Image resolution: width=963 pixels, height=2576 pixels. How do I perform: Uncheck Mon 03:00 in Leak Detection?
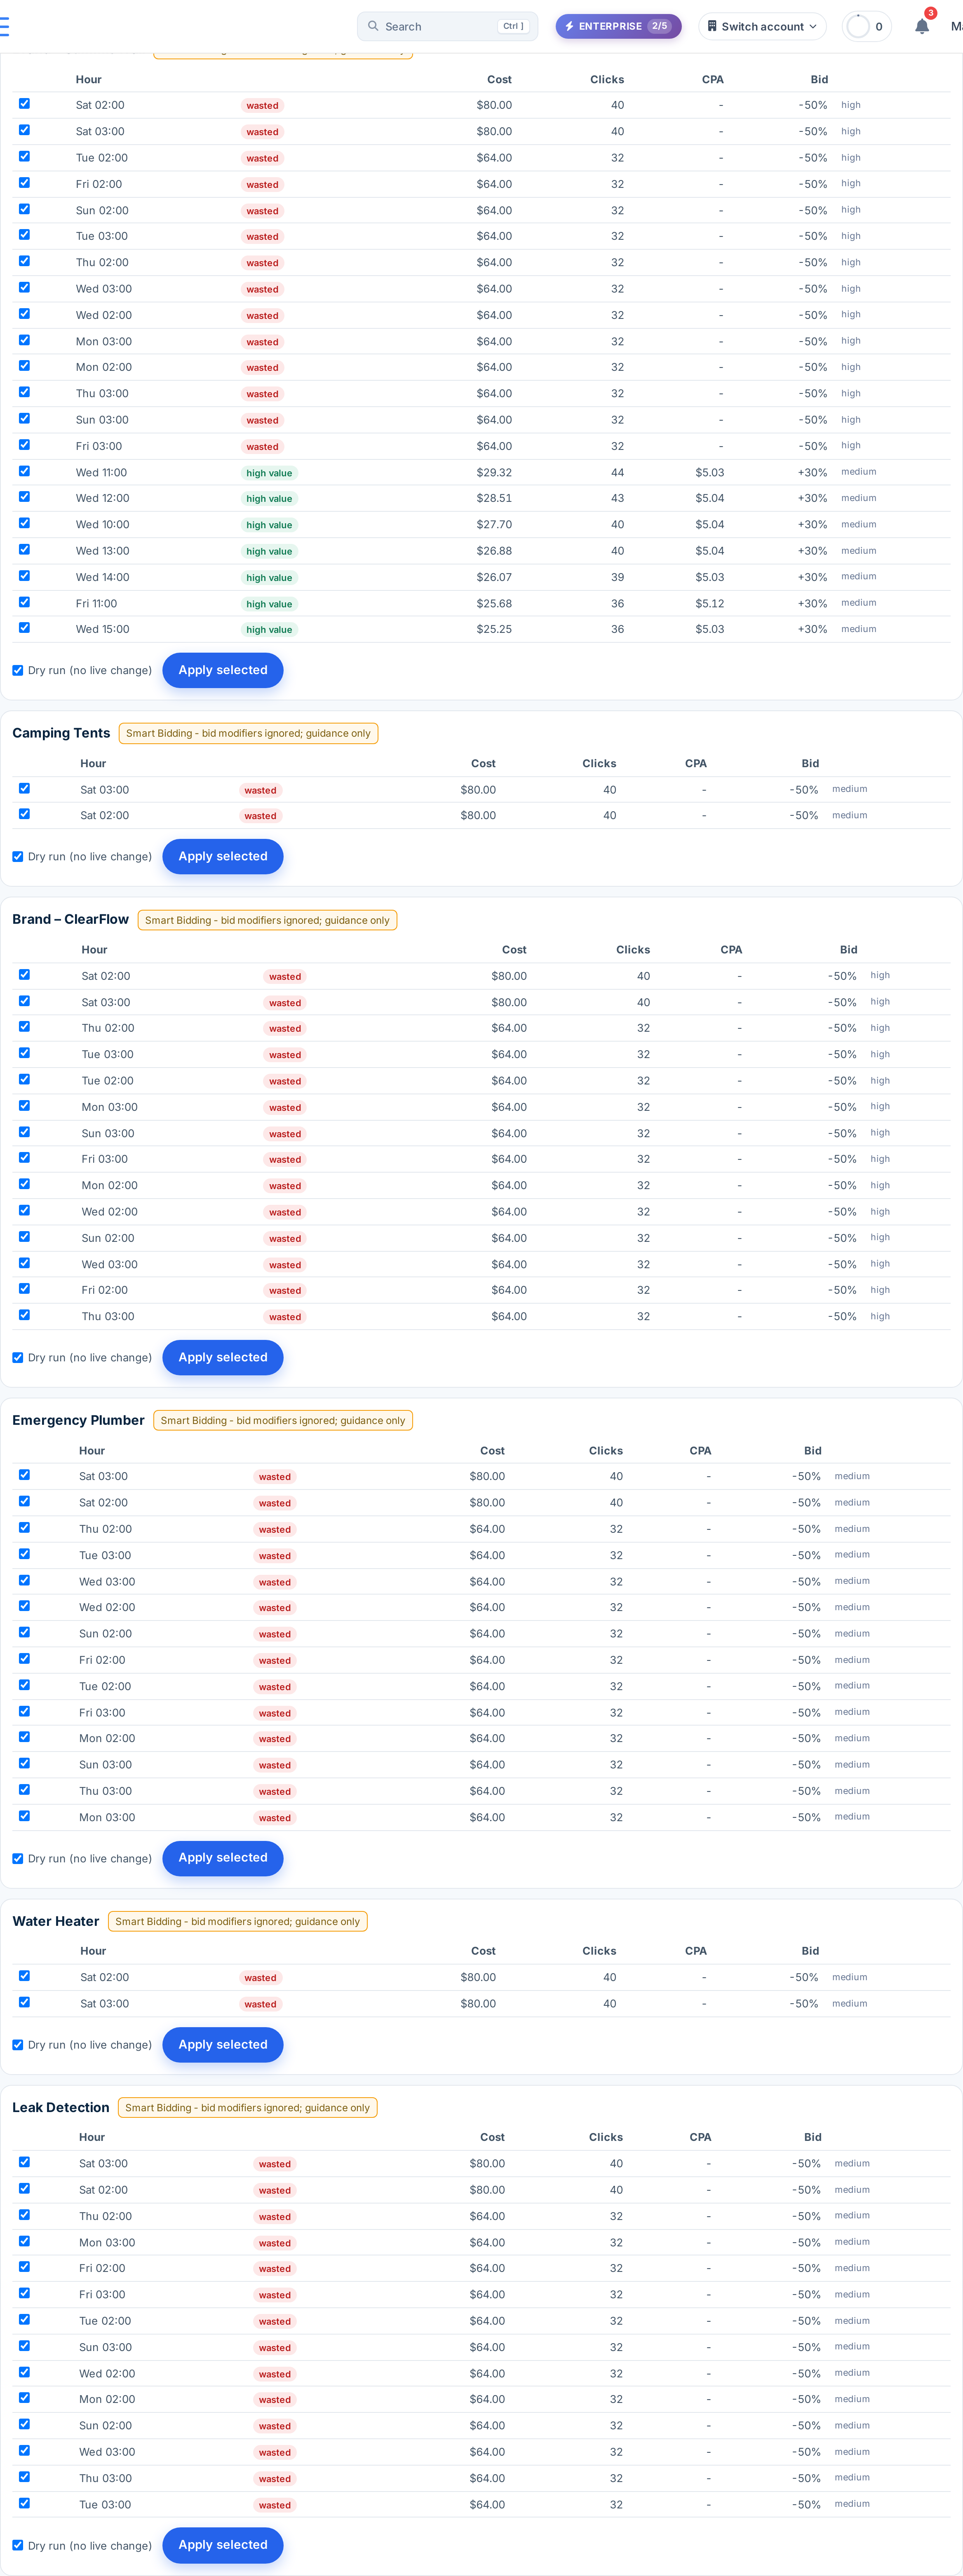[24, 2241]
